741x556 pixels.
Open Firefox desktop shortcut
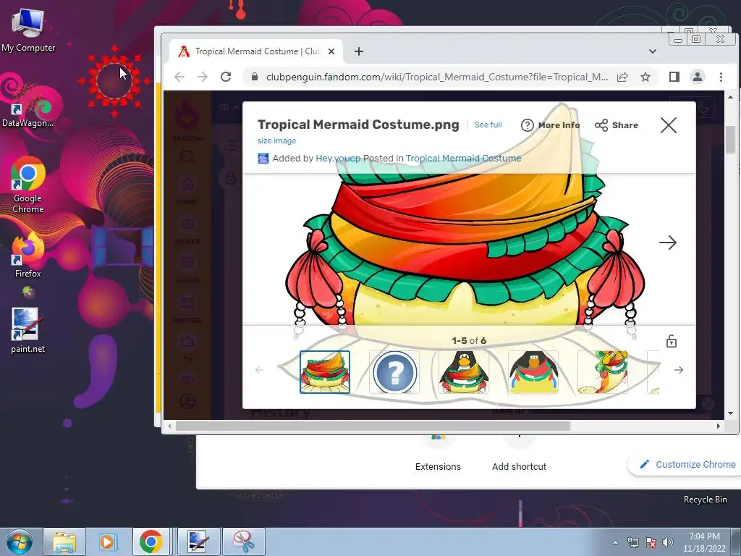point(28,254)
